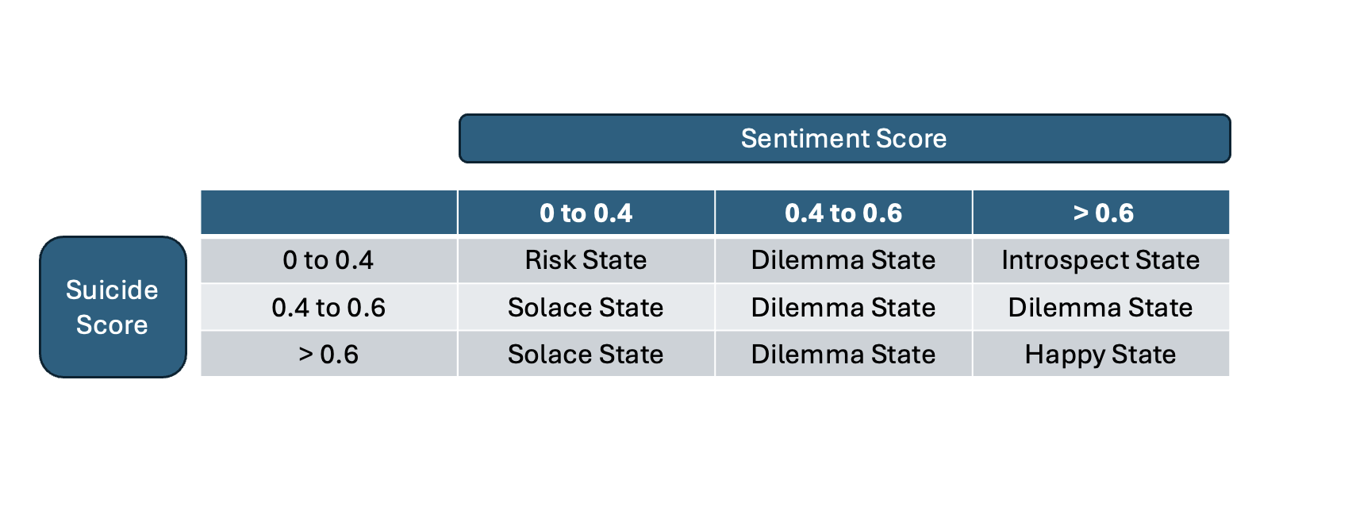This screenshot has width=1352, height=522.
Task: Select the empty top-left header cell
Action: (328, 213)
